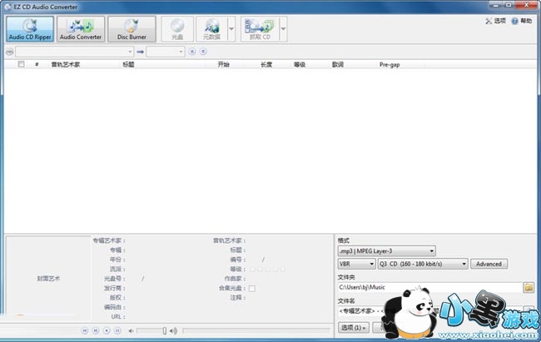Click the low-volume speaker icon
This screenshot has width=541, height=342.
[x=132, y=331]
